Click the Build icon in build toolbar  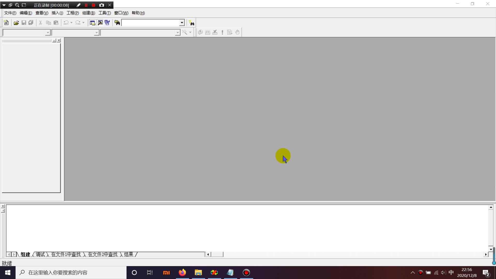(x=208, y=32)
